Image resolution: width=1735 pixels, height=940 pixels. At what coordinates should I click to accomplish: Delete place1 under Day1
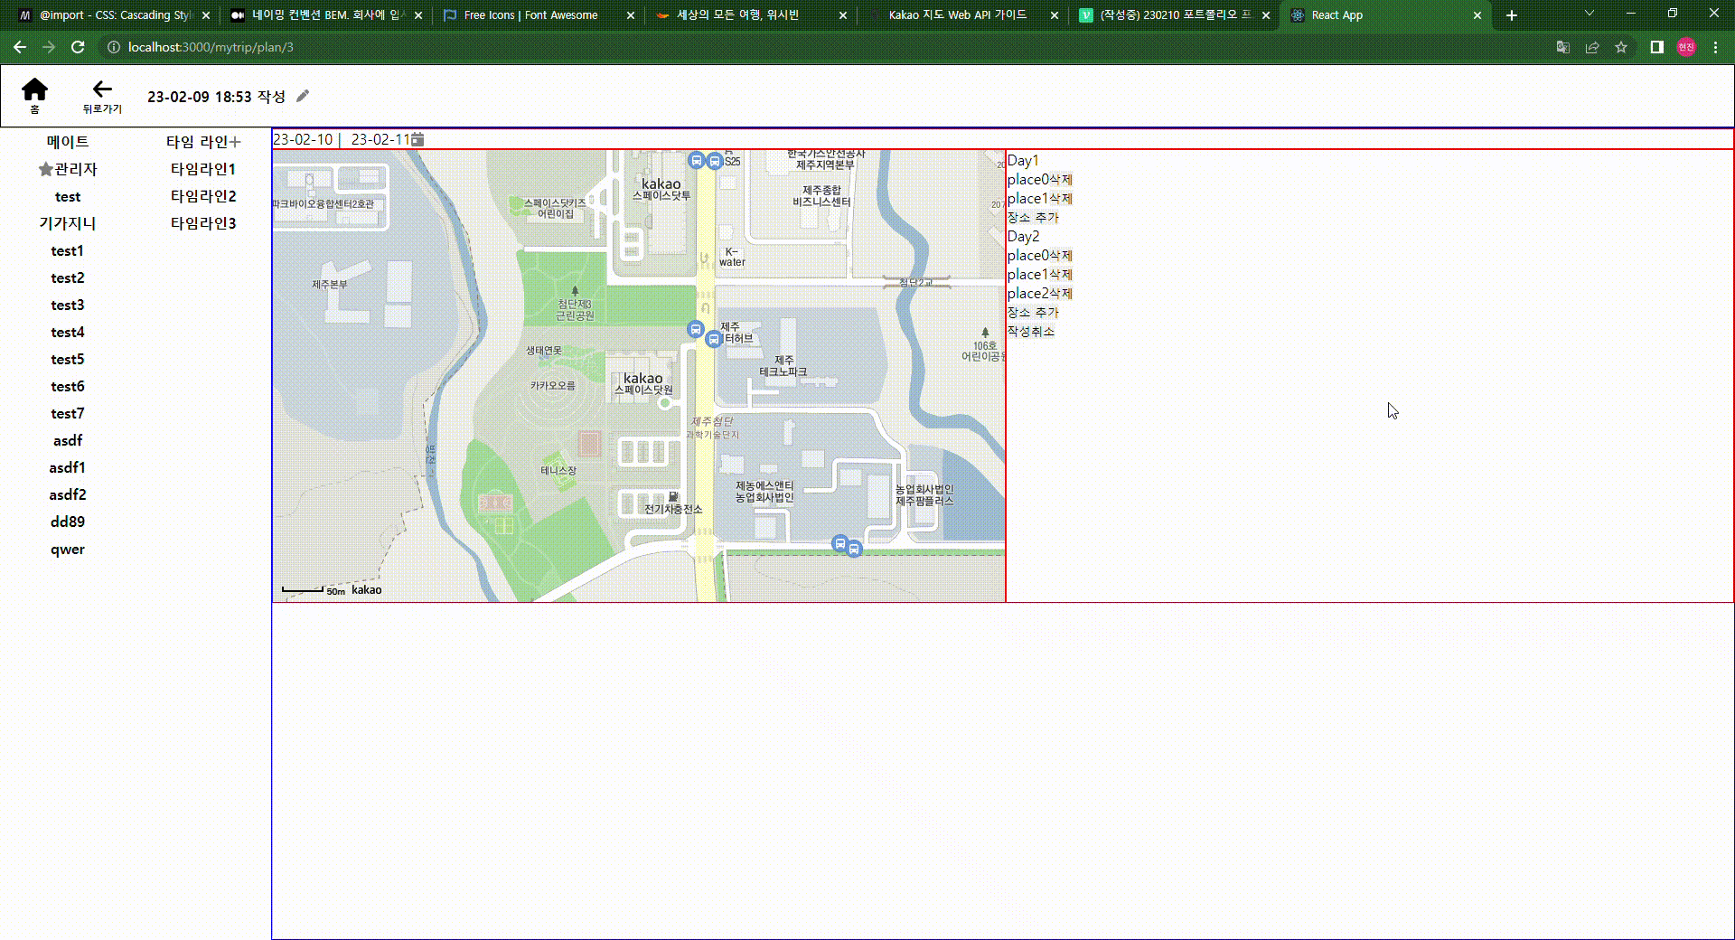(x=1061, y=199)
